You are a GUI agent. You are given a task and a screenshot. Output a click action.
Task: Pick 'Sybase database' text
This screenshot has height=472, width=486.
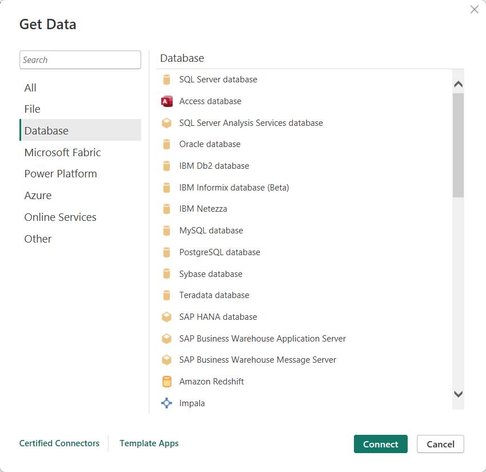(x=211, y=274)
